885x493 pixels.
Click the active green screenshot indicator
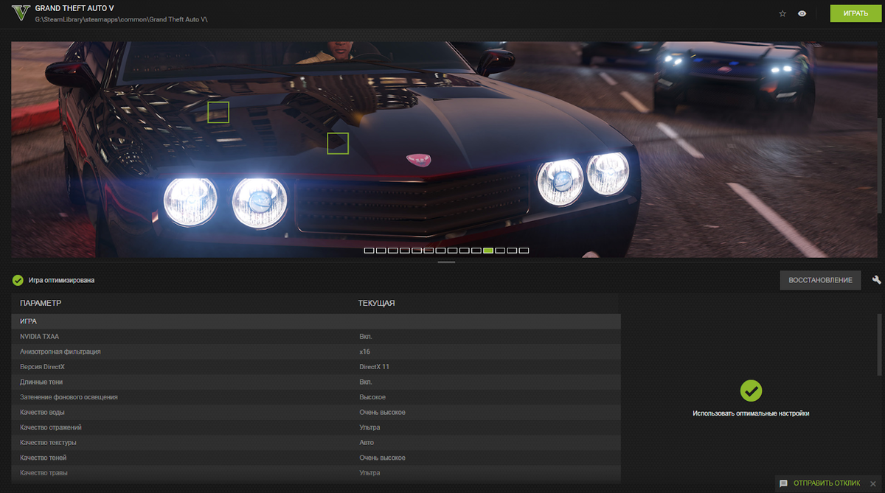tap(488, 251)
